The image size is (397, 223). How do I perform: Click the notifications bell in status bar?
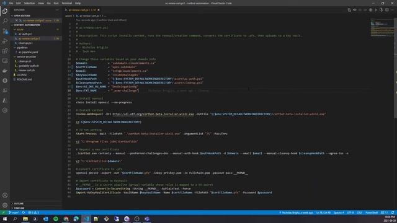(393, 212)
